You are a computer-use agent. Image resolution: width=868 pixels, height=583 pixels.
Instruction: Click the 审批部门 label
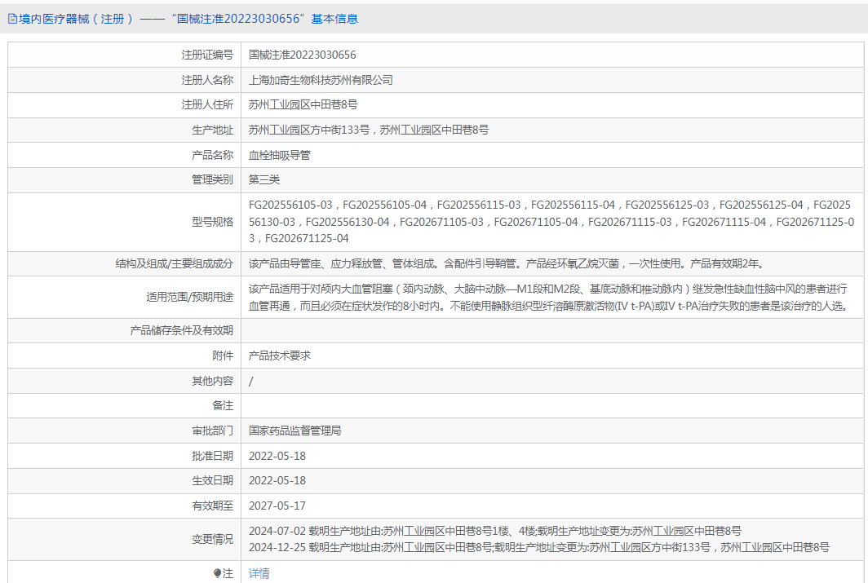tap(212, 431)
